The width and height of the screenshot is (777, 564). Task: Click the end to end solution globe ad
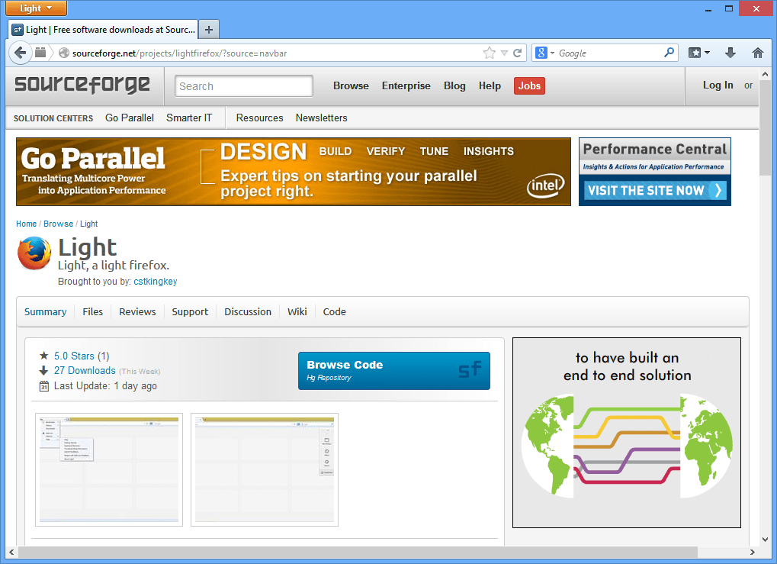[x=627, y=433]
